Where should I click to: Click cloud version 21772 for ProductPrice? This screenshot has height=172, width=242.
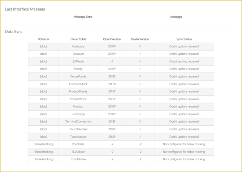112,99
